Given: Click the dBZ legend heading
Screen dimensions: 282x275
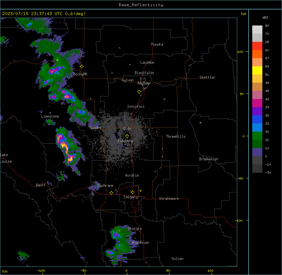Looking at the screenshot, I should click(265, 18).
